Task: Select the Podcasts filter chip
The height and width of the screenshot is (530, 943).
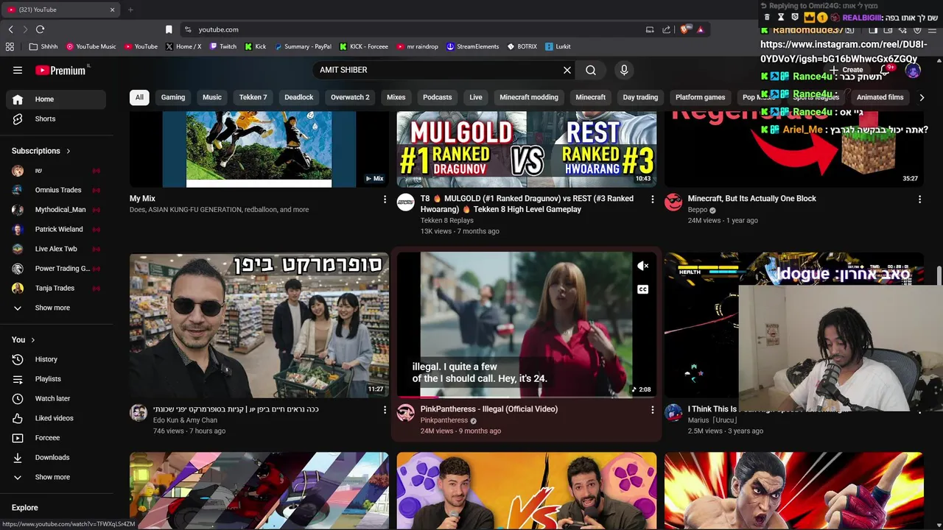Action: [438, 97]
